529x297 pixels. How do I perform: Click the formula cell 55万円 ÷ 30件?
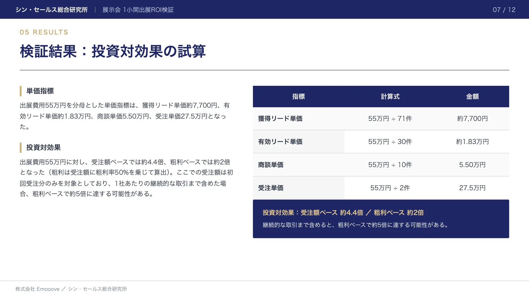pos(390,142)
